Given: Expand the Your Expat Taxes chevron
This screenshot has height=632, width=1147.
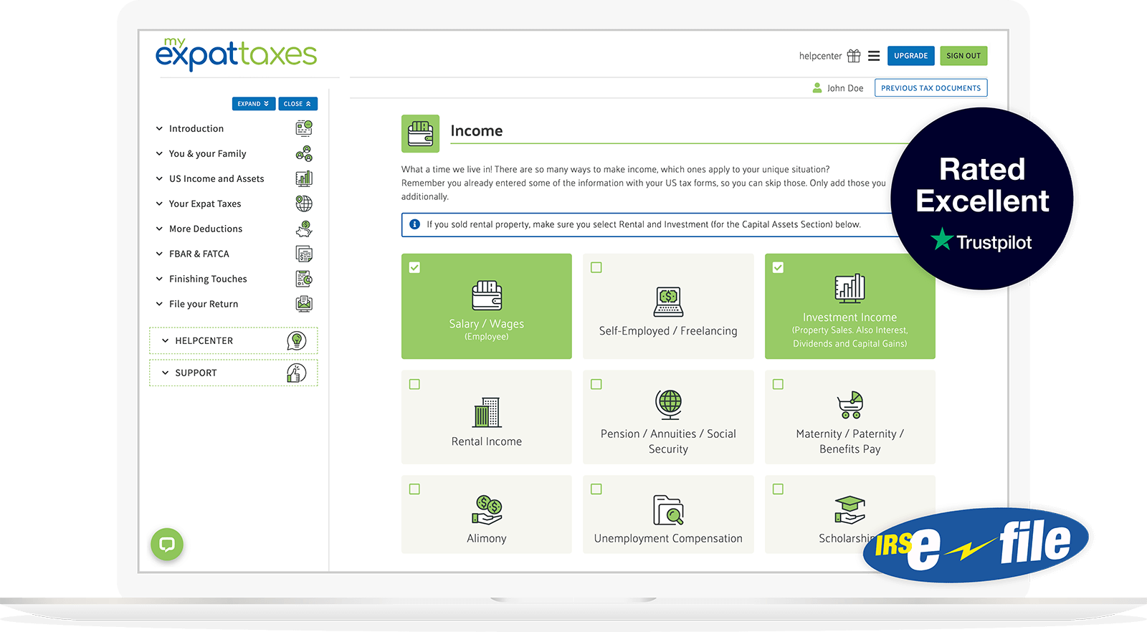Looking at the screenshot, I should tap(159, 204).
